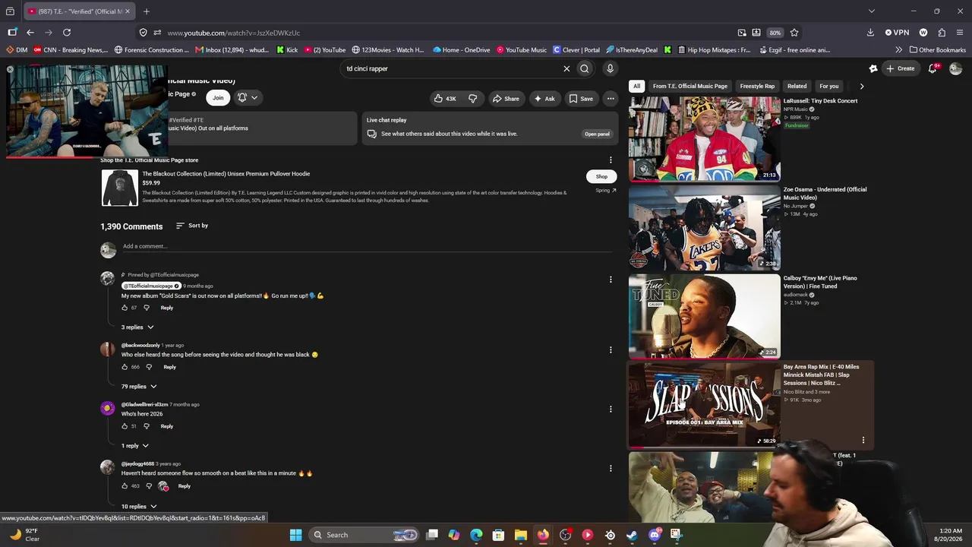Open YouTube notifications bell
This screenshot has height=547, width=972.
[x=933, y=68]
